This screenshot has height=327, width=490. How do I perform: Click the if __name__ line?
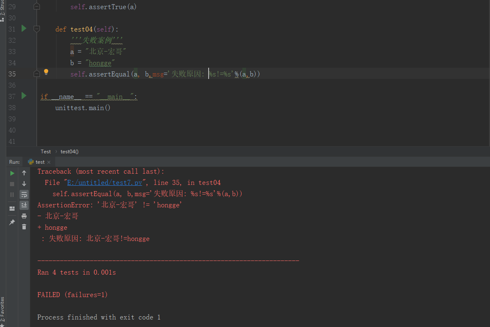click(x=89, y=96)
